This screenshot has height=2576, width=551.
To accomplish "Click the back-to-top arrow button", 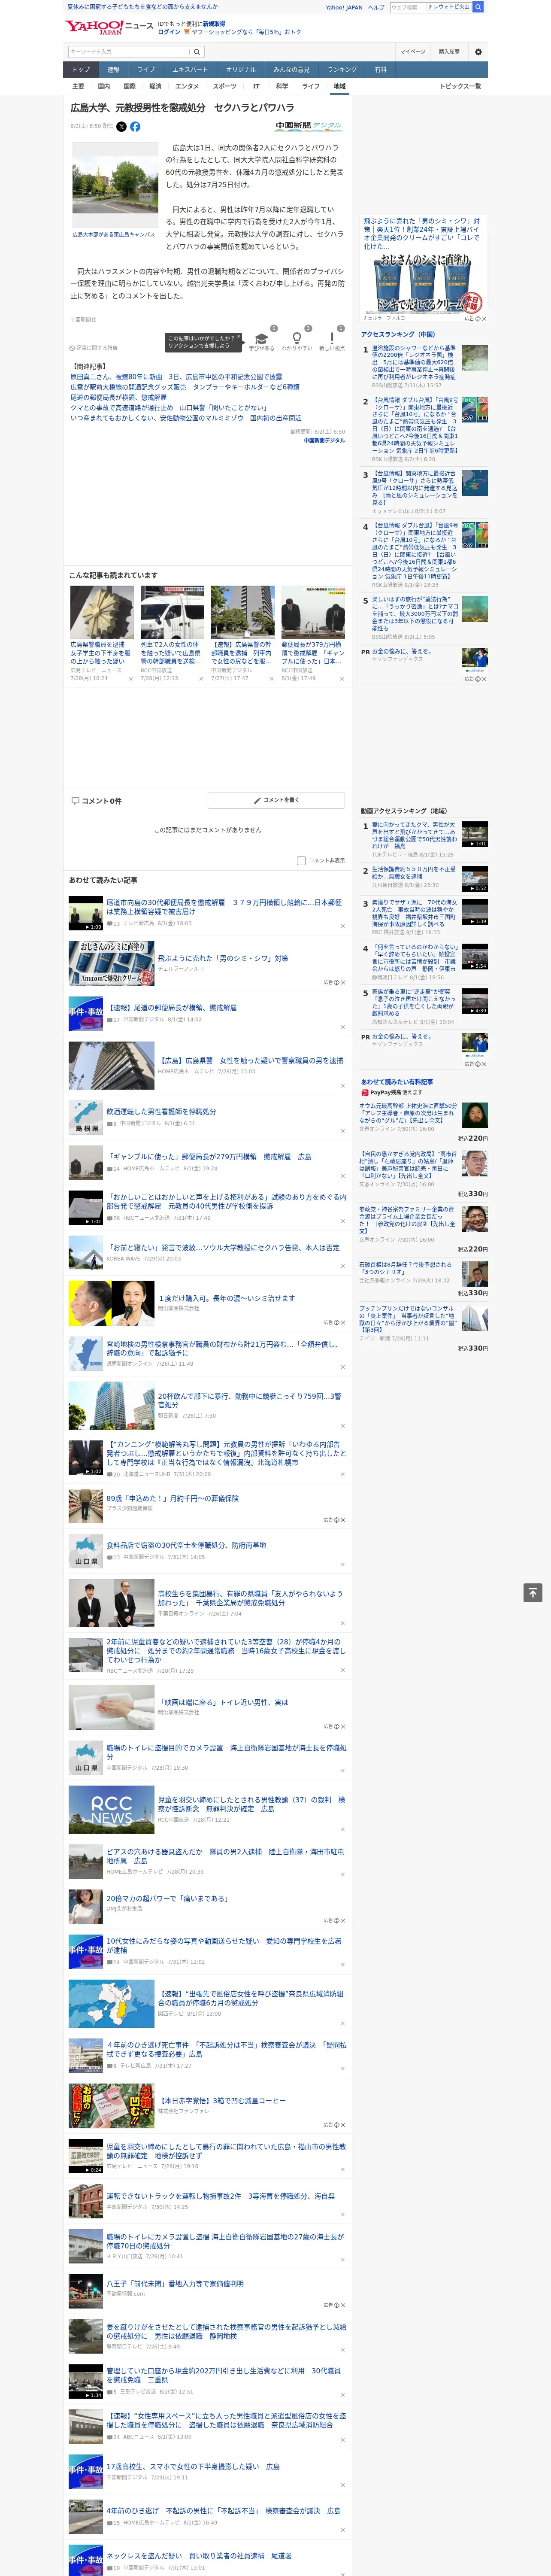I will pyautogui.click(x=533, y=1592).
